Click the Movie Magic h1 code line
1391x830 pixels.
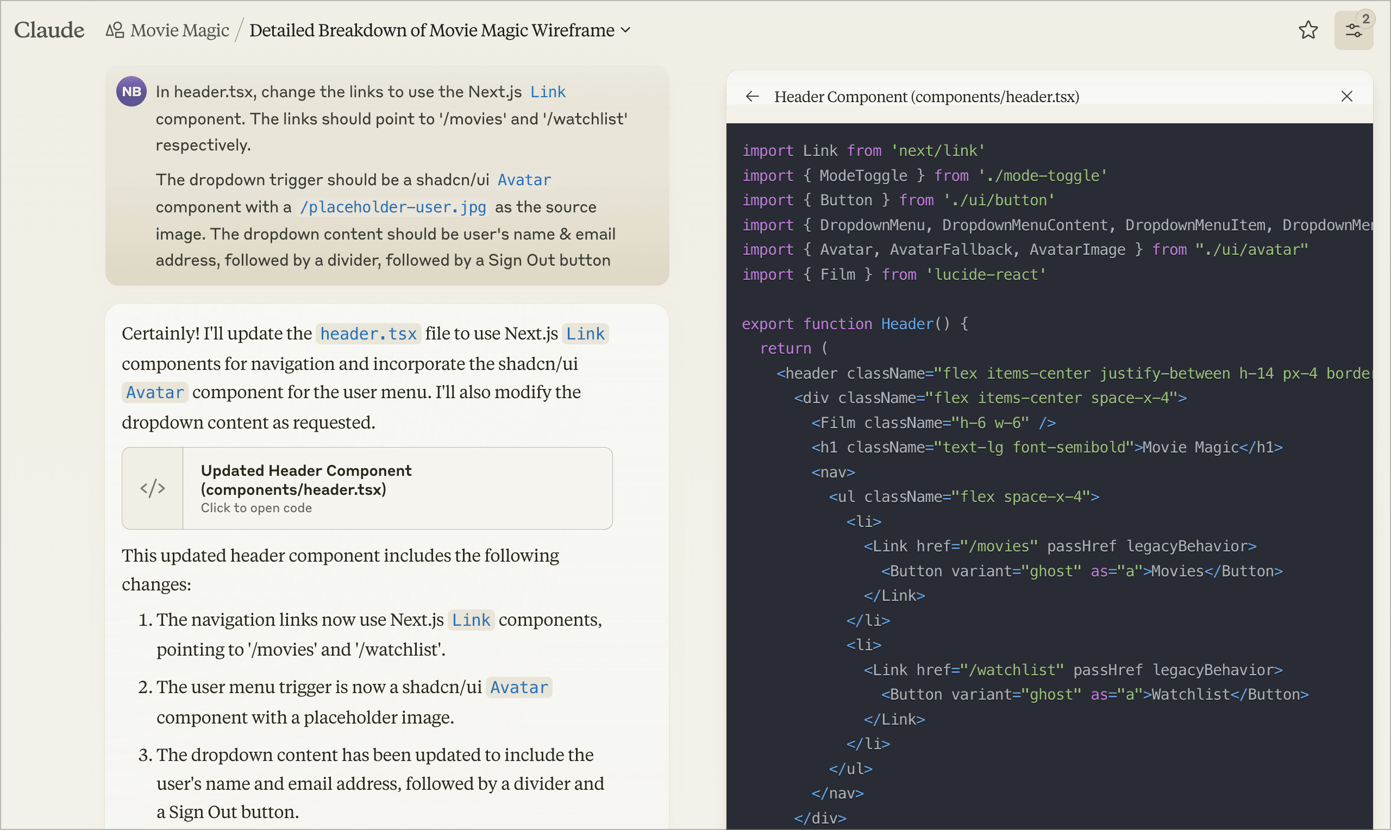coord(1047,448)
